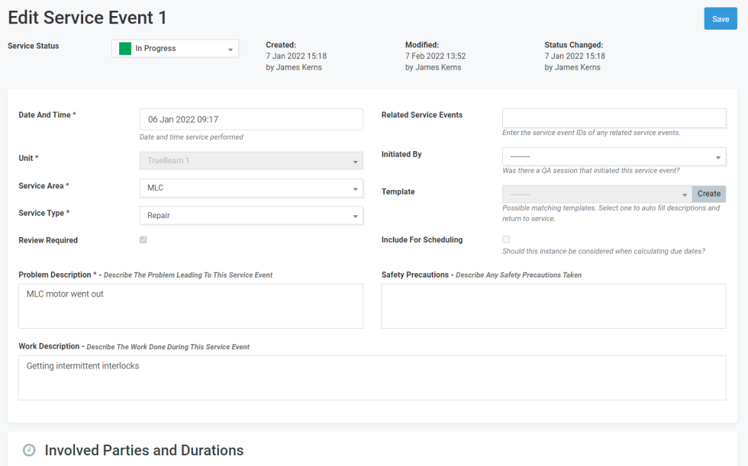This screenshot has height=466, width=748.
Task: Open the Service Status dropdown
Action: (x=176, y=49)
